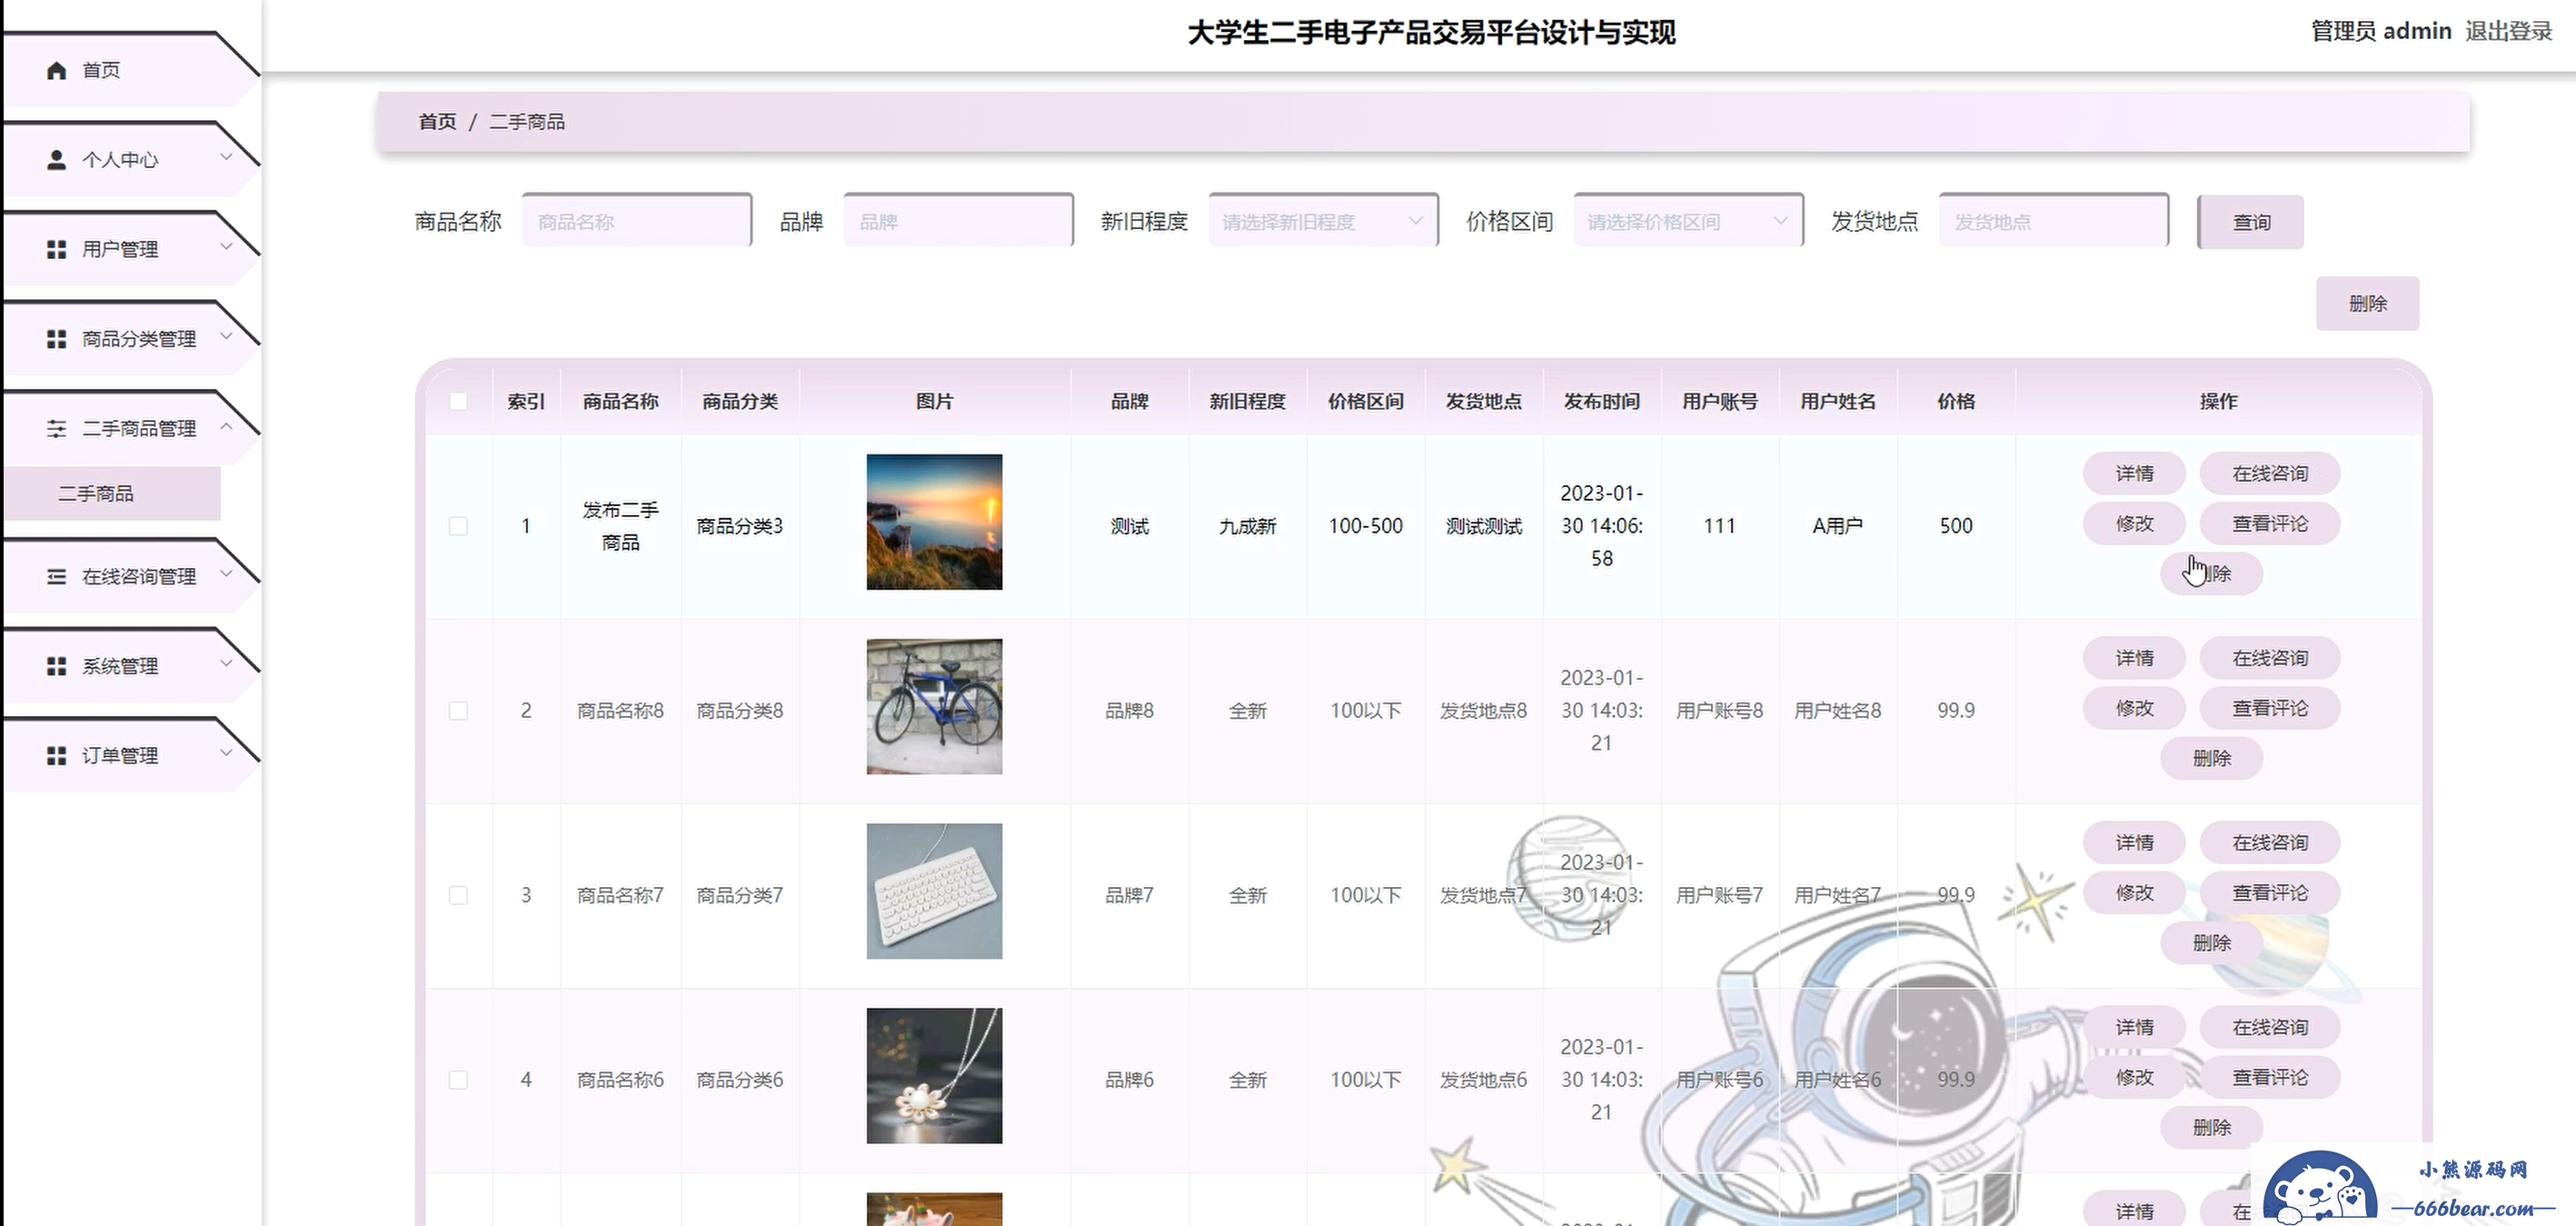Open 详情 for row 1
Image resolution: width=2576 pixels, height=1226 pixels.
pos(2135,474)
